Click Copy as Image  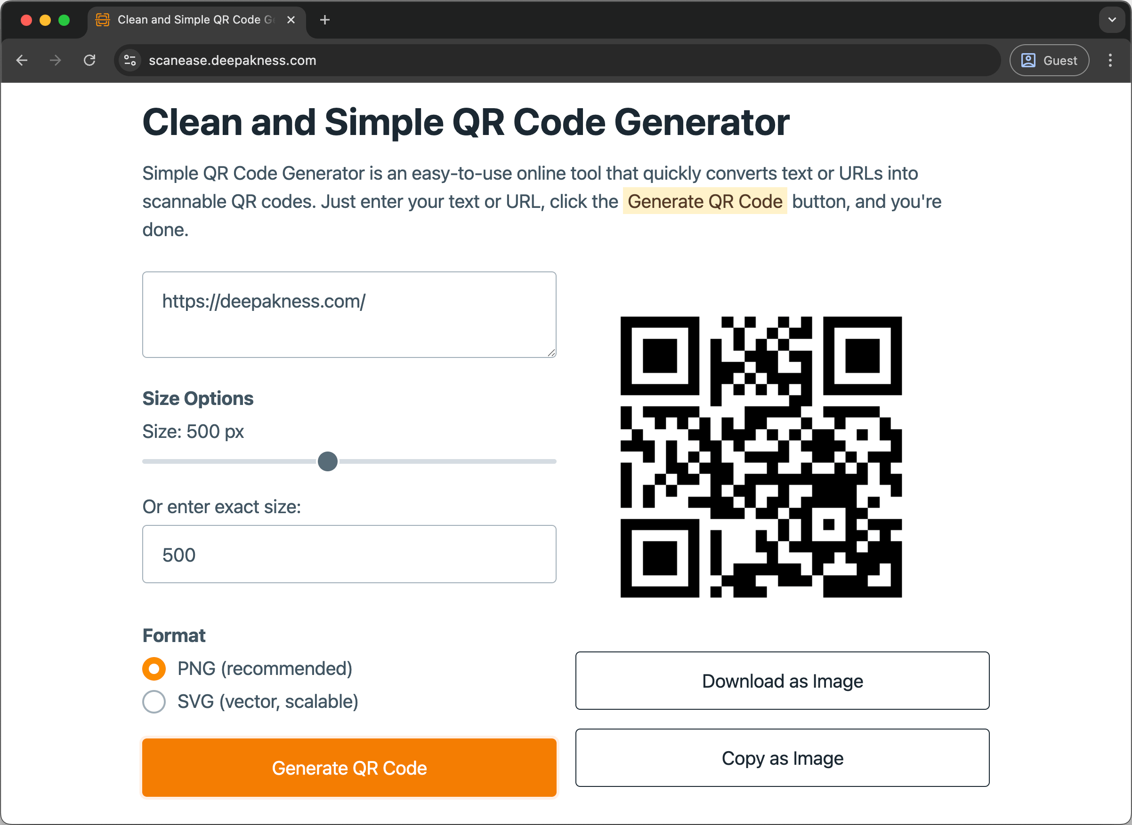(x=782, y=758)
